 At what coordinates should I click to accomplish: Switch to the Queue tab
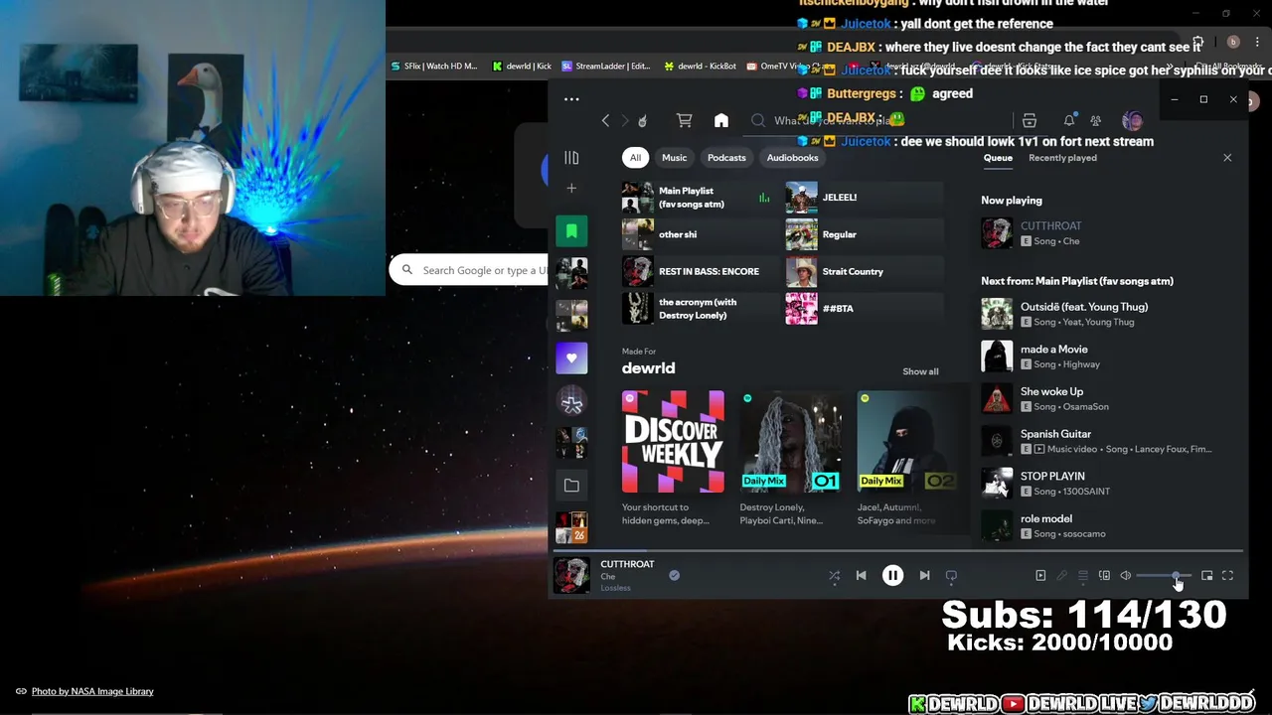998,157
